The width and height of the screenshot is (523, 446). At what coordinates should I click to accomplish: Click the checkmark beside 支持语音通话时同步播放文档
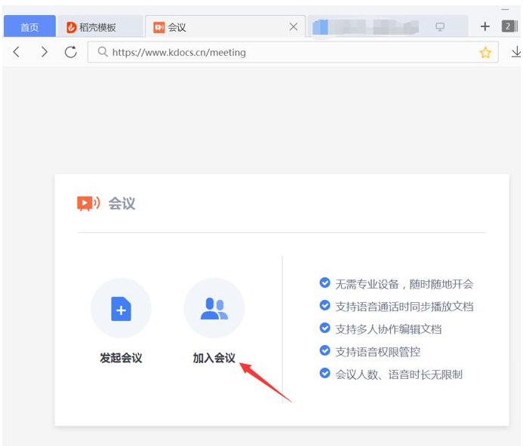coord(325,305)
